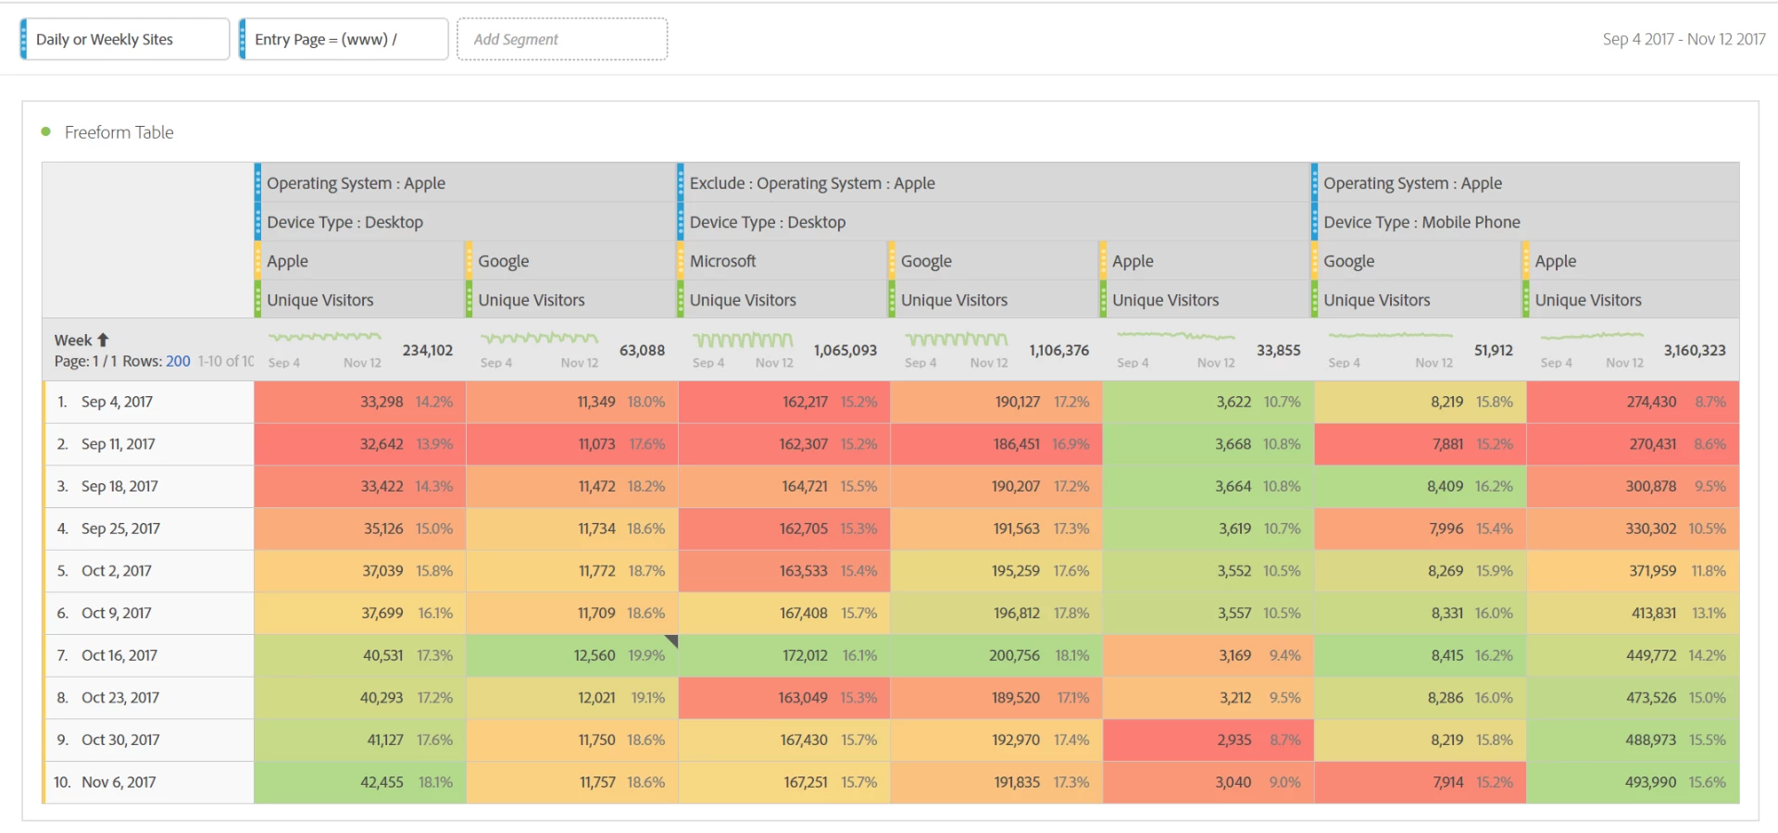Click the cell showing 2,935 8.7%
This screenshot has width=1778, height=833.
point(1208,740)
